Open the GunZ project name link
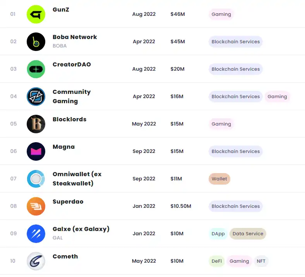305x277 pixels. tap(61, 10)
